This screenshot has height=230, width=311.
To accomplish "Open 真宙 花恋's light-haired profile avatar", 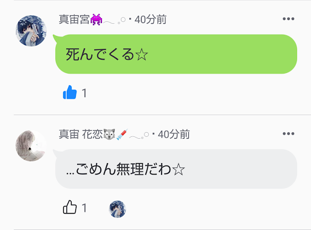I will point(31,145).
